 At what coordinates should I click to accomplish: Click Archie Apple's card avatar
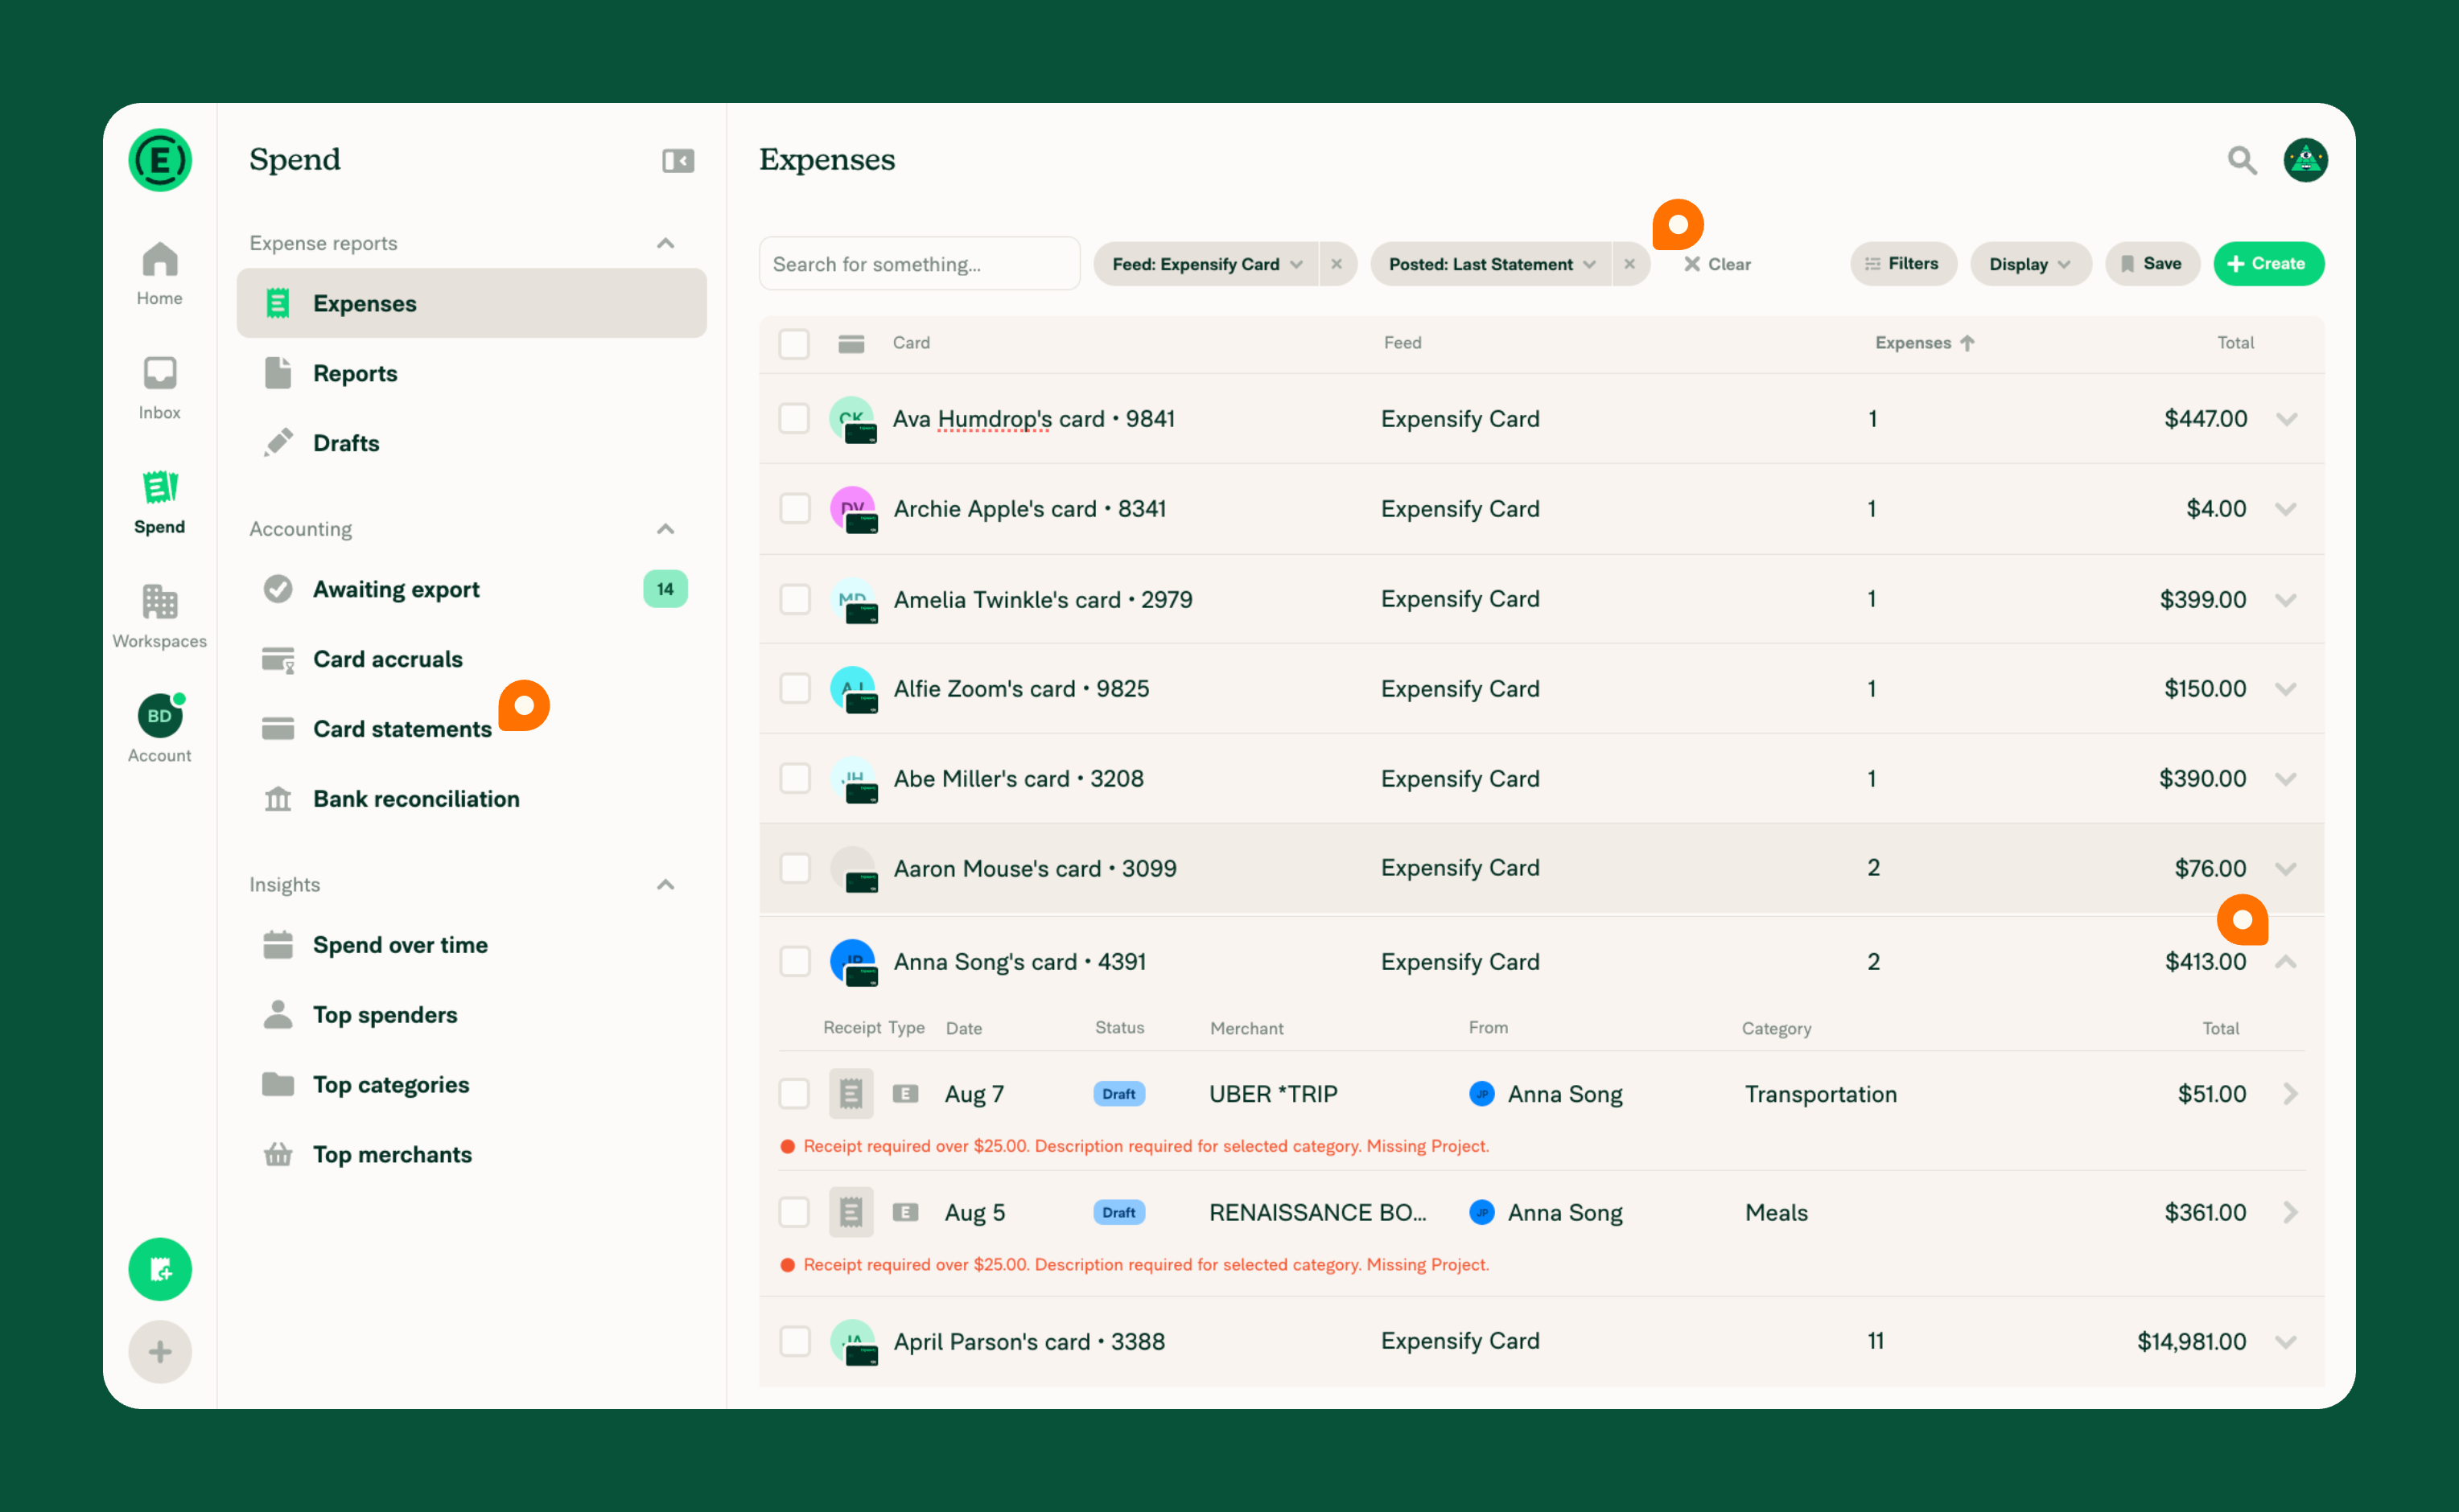pos(854,509)
